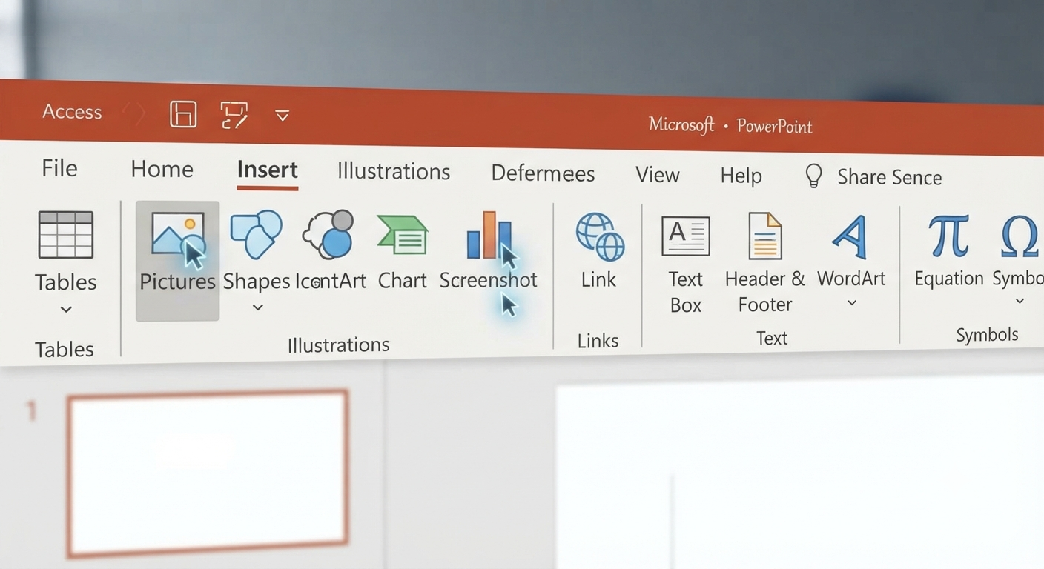Screen dimensions: 1044x569
Task: Insert a picture with Pictures button
Action: [x=177, y=261]
